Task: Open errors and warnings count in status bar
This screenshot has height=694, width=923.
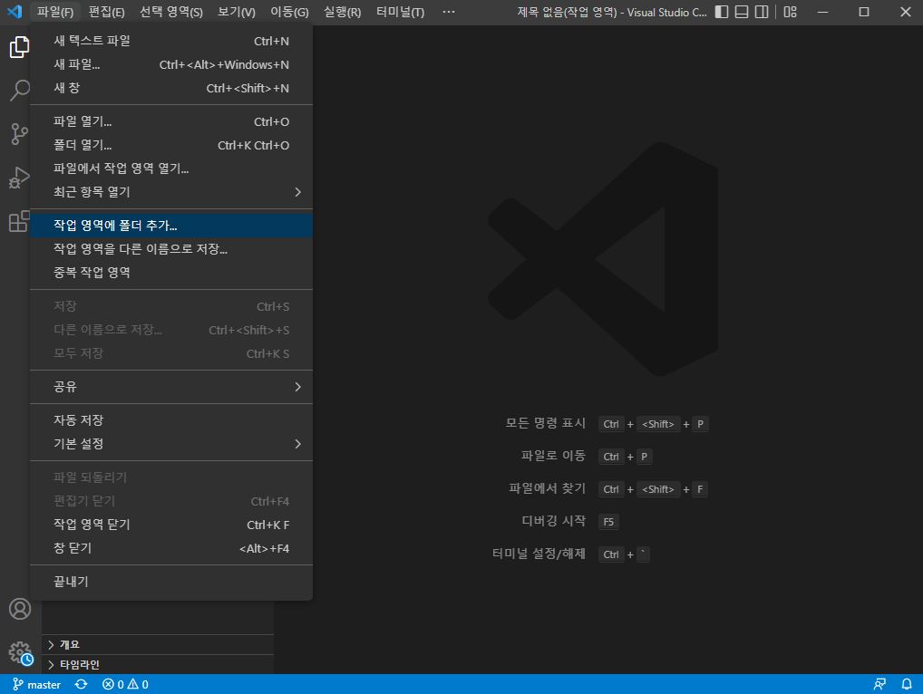Action: [125, 685]
